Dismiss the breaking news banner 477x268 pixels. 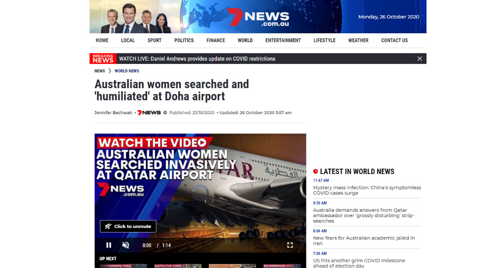tap(419, 58)
